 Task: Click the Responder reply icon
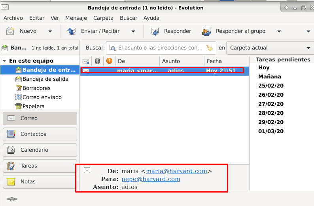[x=155, y=31]
